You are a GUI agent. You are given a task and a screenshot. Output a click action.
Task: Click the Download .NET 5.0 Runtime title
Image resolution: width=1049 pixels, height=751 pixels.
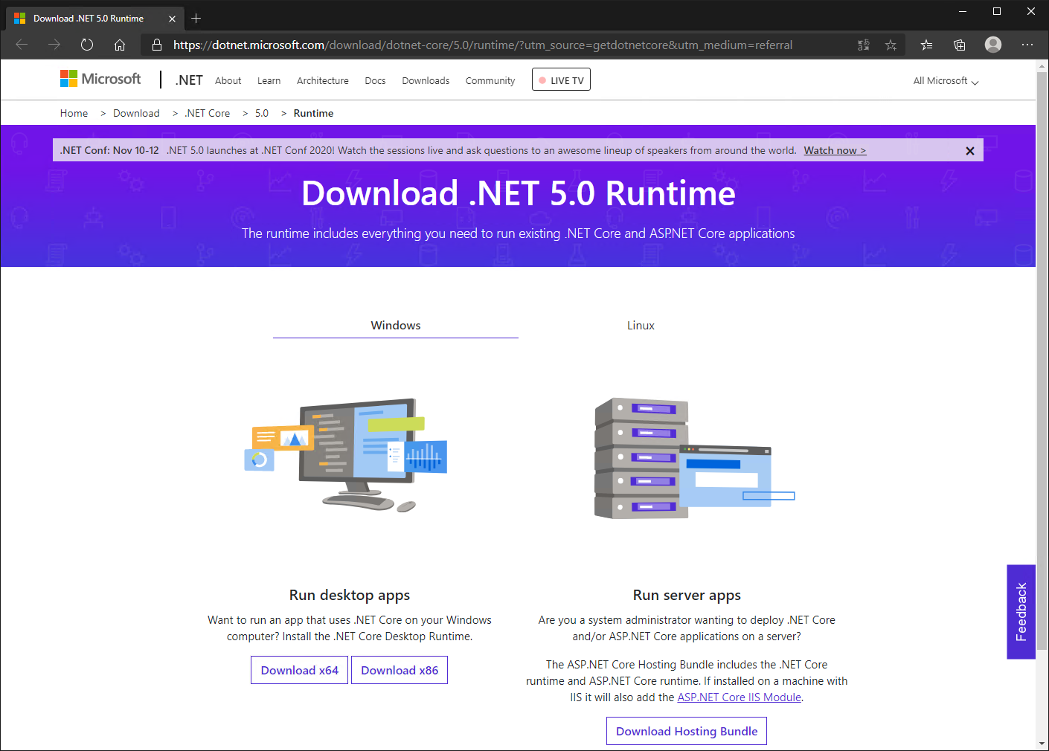tap(519, 193)
